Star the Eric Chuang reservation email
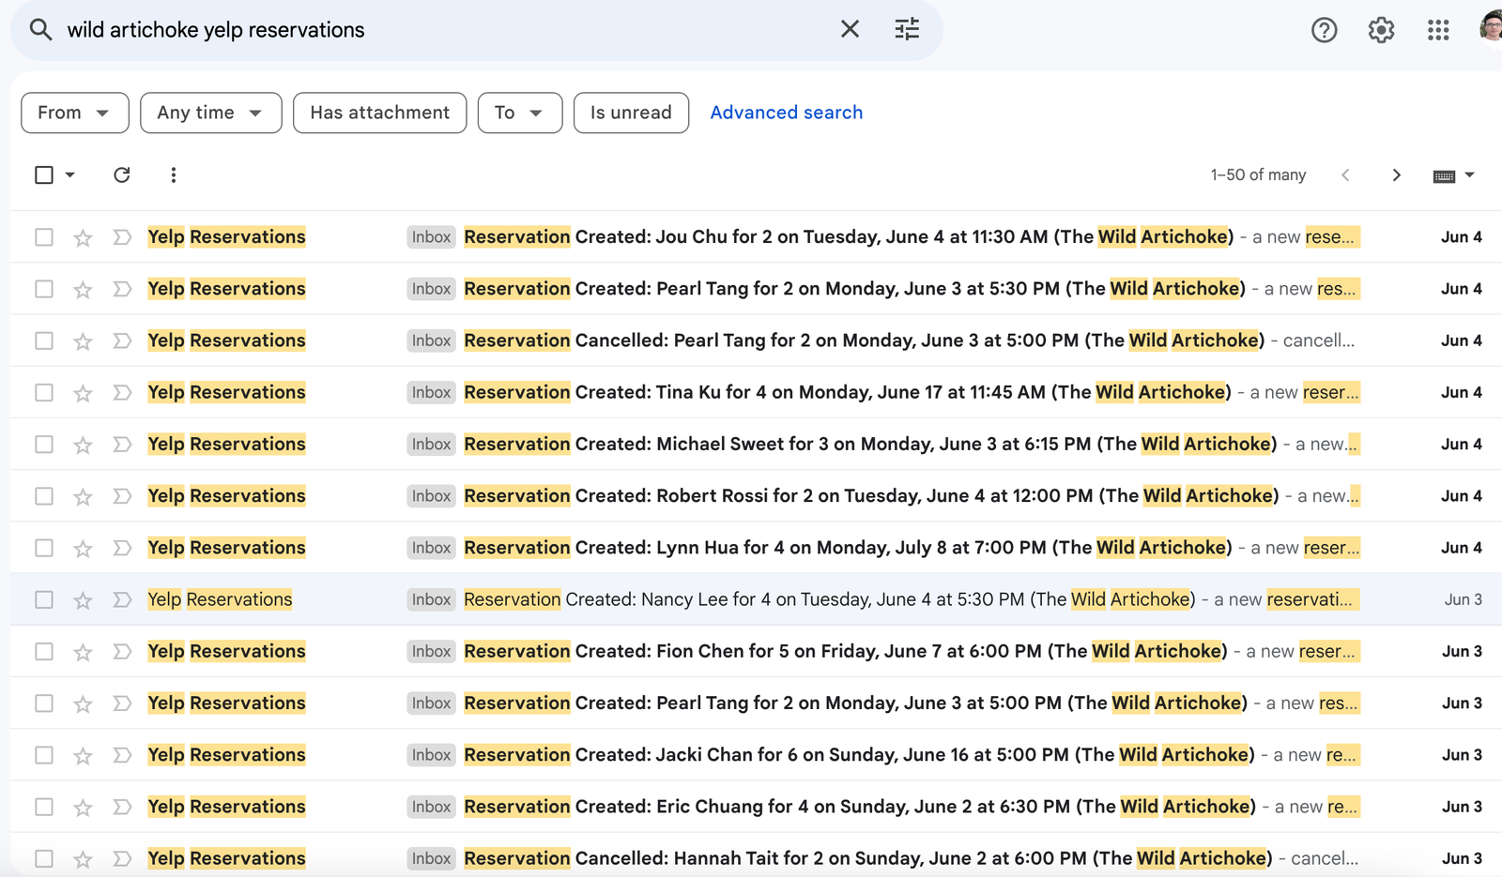 tap(83, 807)
